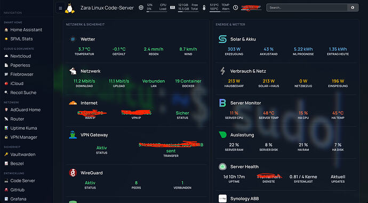368x203 pixels.
Task: Click the CPU load progress bar
Action: coord(157,12)
